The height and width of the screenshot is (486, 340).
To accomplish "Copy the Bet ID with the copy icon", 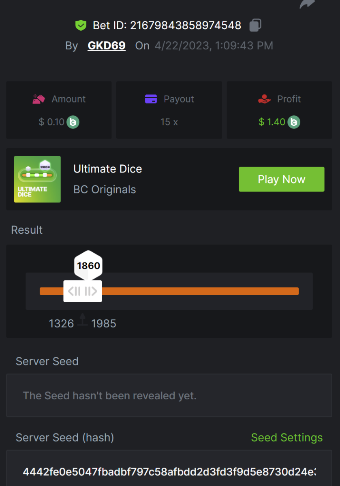I will pyautogui.click(x=255, y=26).
